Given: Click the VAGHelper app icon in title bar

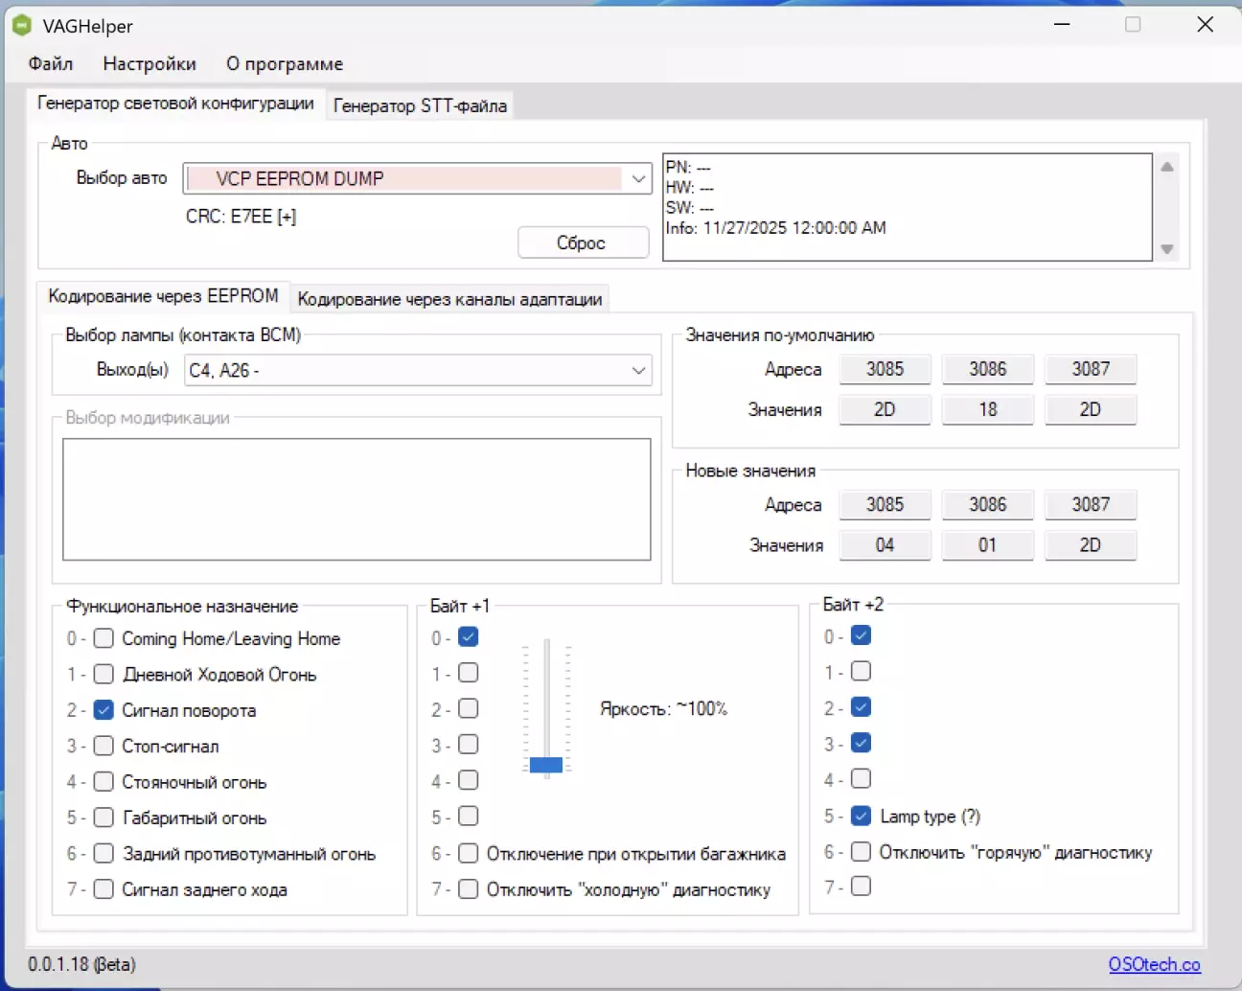Looking at the screenshot, I should coord(22,26).
